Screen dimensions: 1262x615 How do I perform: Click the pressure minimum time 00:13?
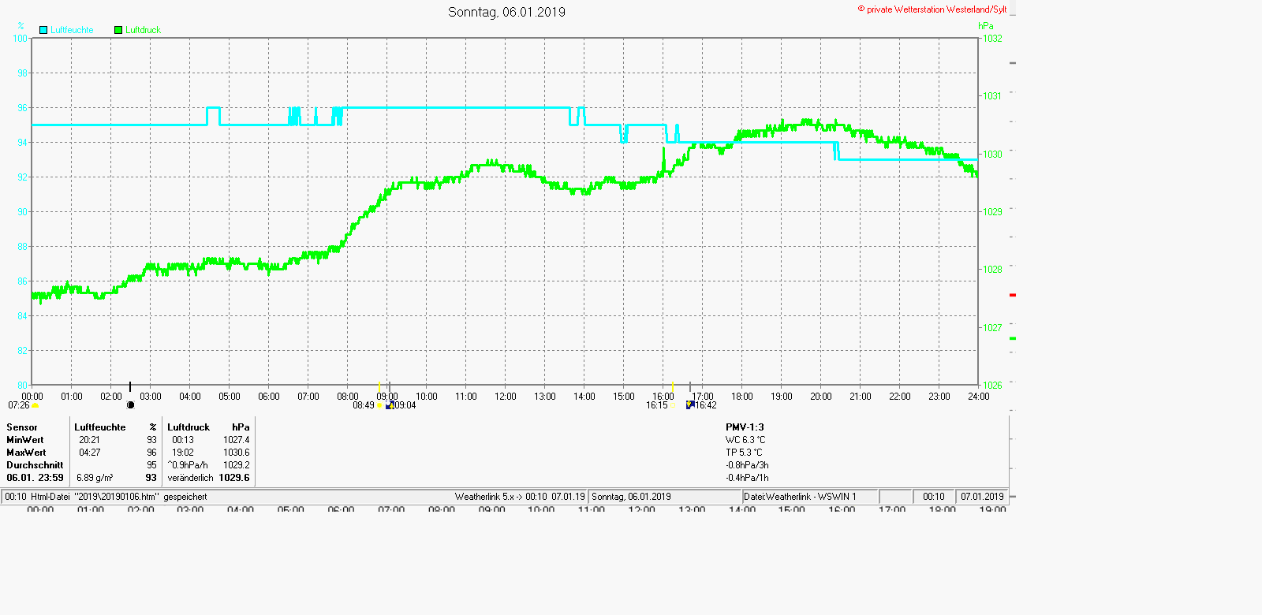[x=183, y=440]
